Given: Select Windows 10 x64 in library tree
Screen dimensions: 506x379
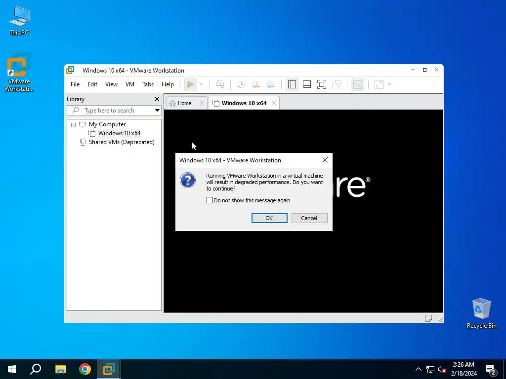Looking at the screenshot, I should pos(119,133).
